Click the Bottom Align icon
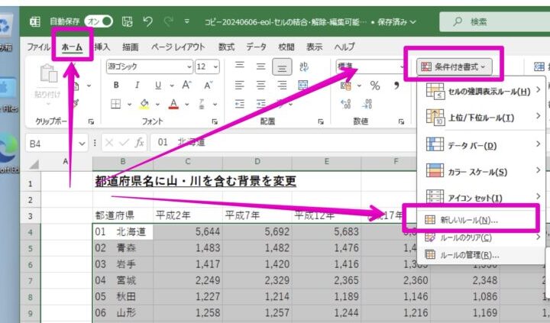The image size is (550, 323). point(282,66)
